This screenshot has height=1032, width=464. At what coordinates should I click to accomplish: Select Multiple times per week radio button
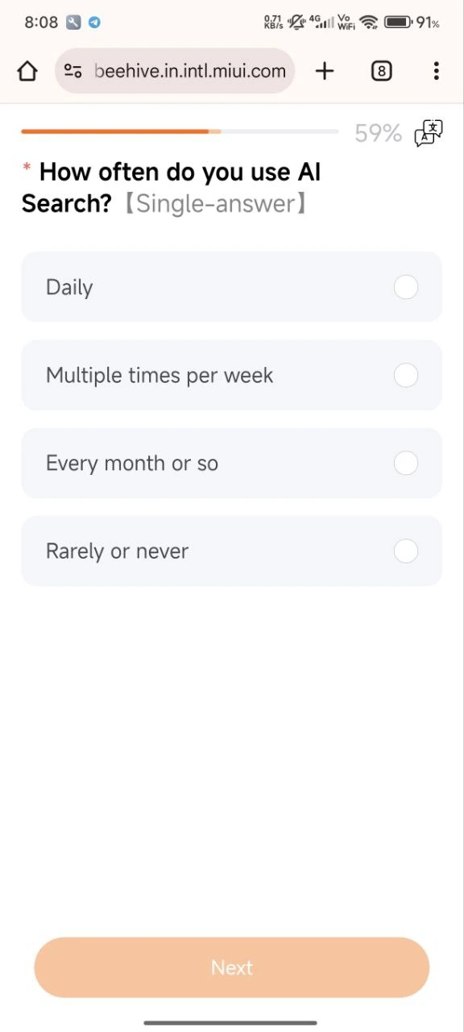(406, 375)
